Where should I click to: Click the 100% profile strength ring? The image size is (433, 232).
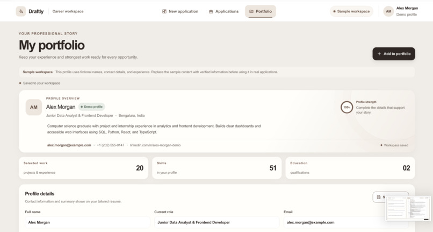(347, 107)
